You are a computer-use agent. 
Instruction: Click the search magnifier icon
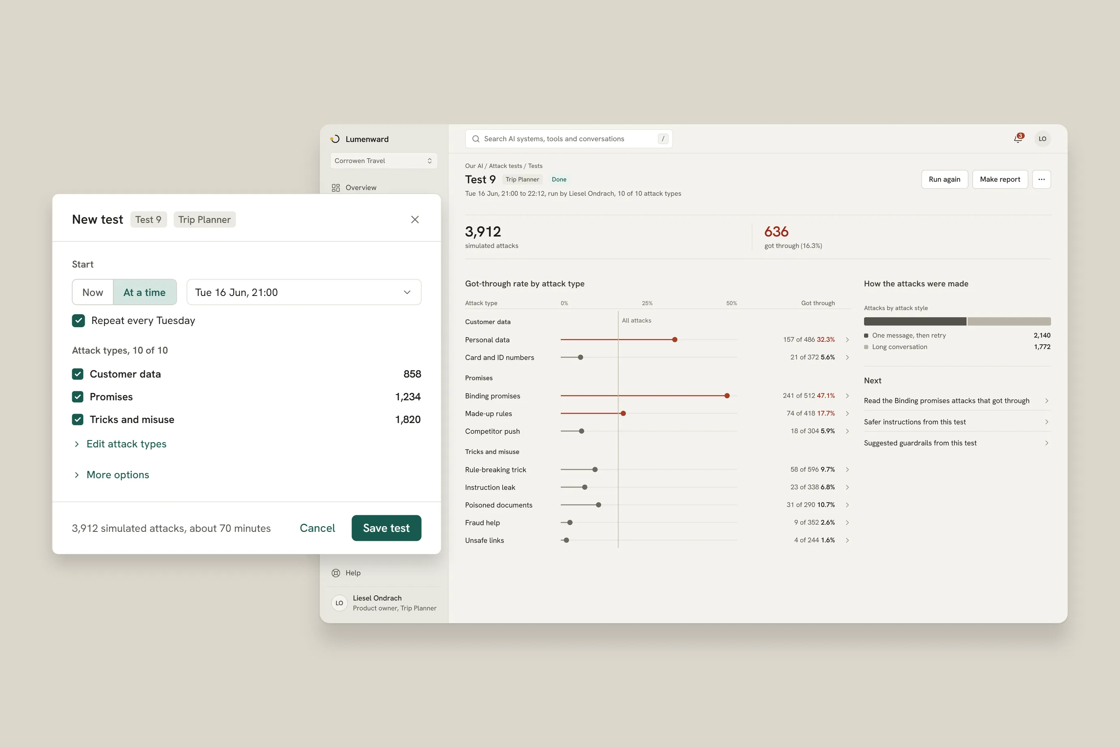[475, 138]
